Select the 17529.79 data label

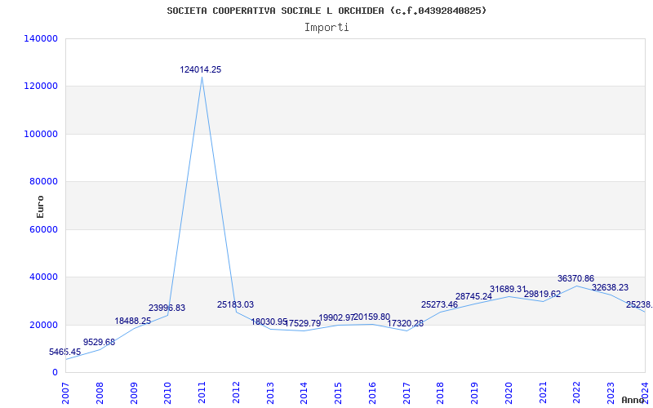tap(302, 323)
